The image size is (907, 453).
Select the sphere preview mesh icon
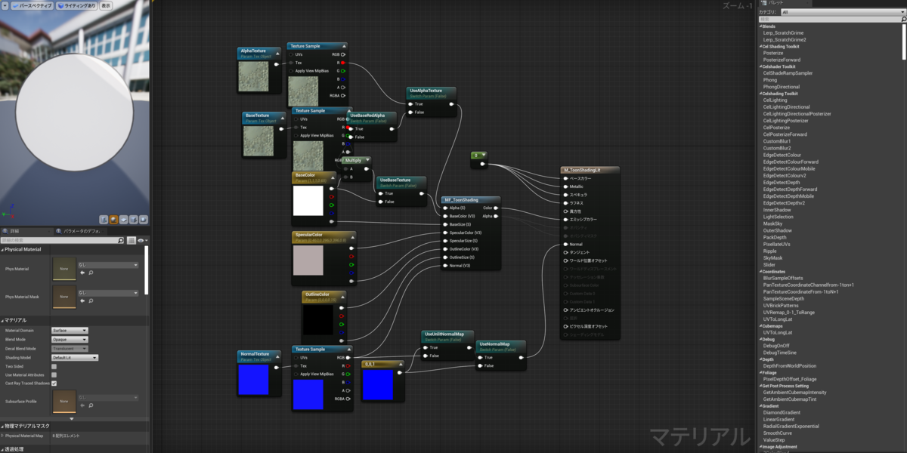[x=113, y=220]
